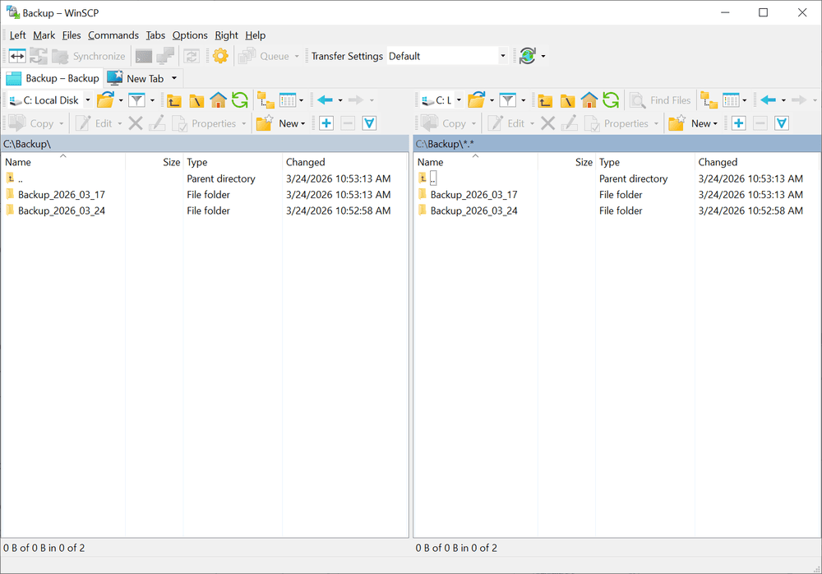Expand New Tab dropdown arrow

[174, 78]
